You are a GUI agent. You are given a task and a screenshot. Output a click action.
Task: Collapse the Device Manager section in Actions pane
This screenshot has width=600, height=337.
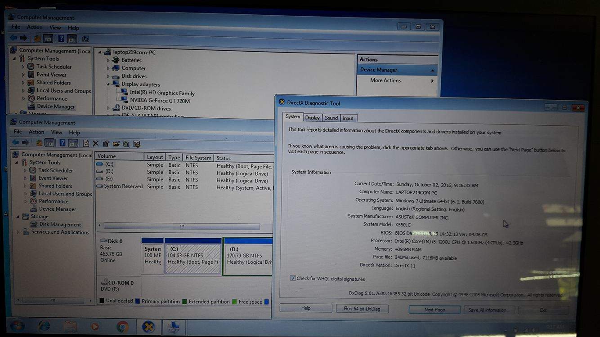(x=432, y=71)
